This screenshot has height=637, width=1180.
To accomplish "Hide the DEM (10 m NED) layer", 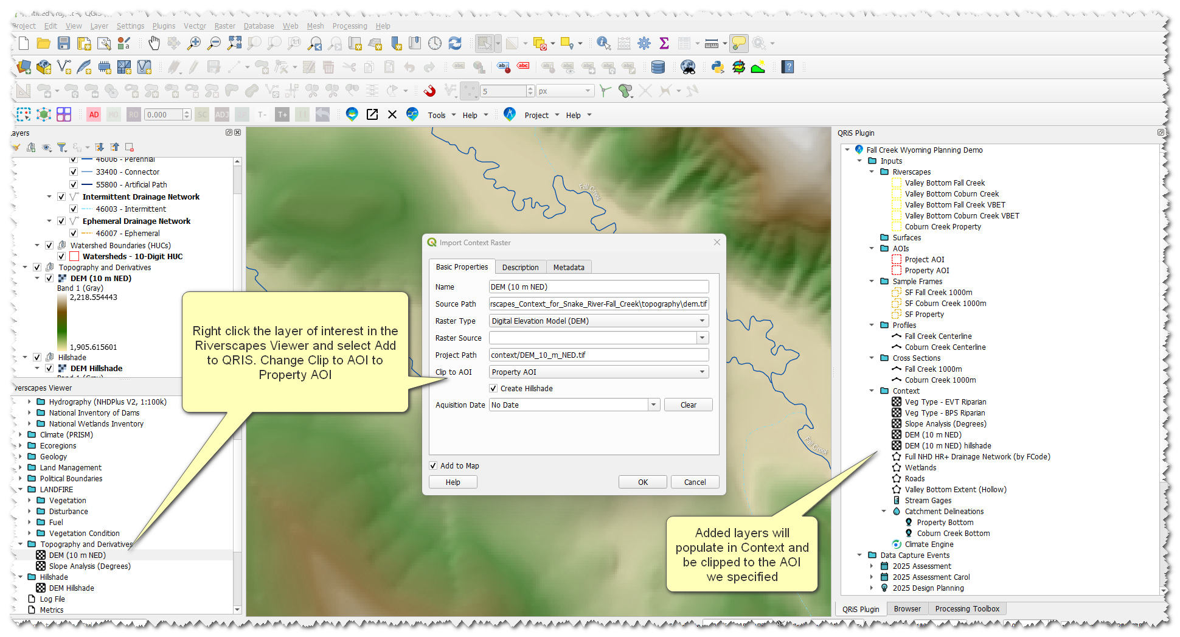I will [49, 279].
